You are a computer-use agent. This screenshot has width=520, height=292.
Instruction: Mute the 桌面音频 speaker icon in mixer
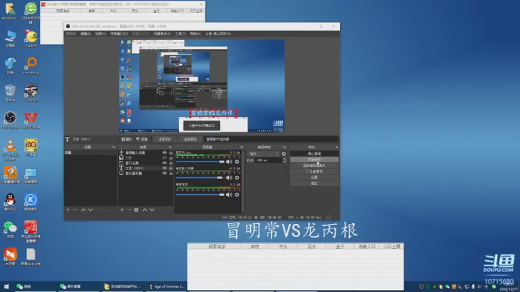pyautogui.click(x=229, y=195)
